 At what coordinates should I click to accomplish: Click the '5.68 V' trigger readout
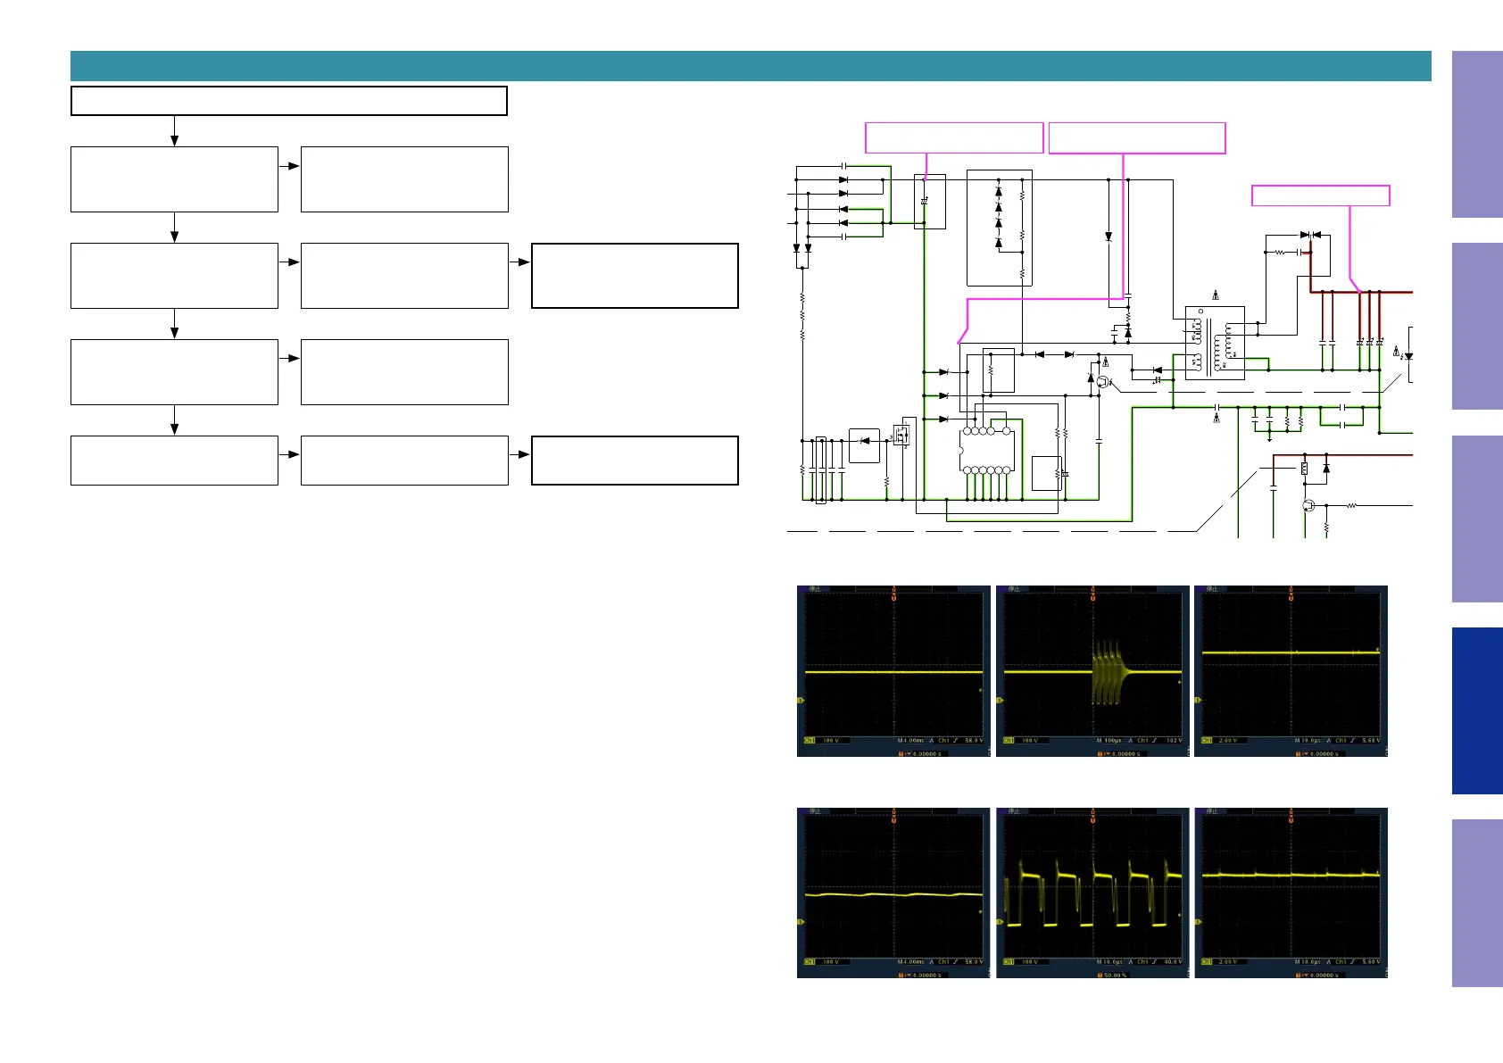coord(1372,741)
